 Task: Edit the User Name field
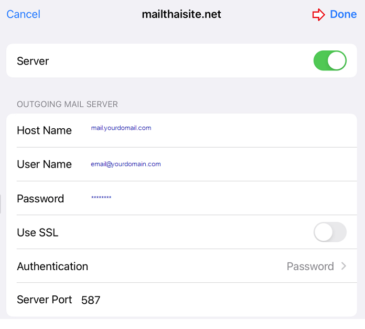click(x=126, y=164)
